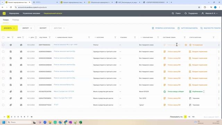Select checkbox for row 03338270230788
Image resolution: width=222 pixels, height=125 pixels.
[x=3, y=92]
